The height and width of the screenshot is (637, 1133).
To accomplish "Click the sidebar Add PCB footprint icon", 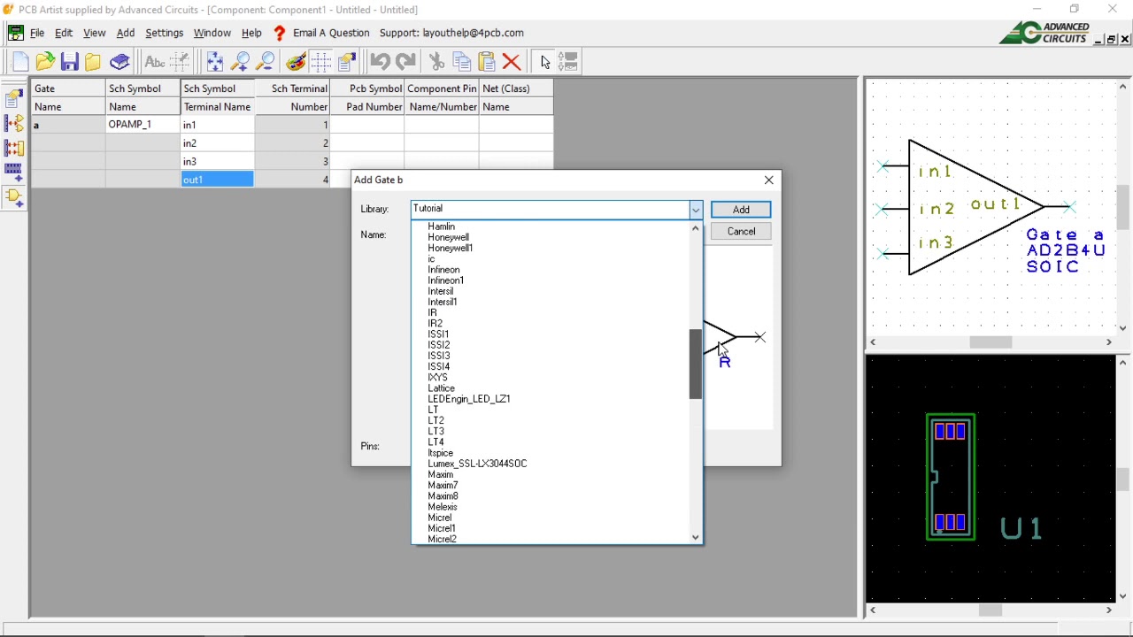I will 14,173.
